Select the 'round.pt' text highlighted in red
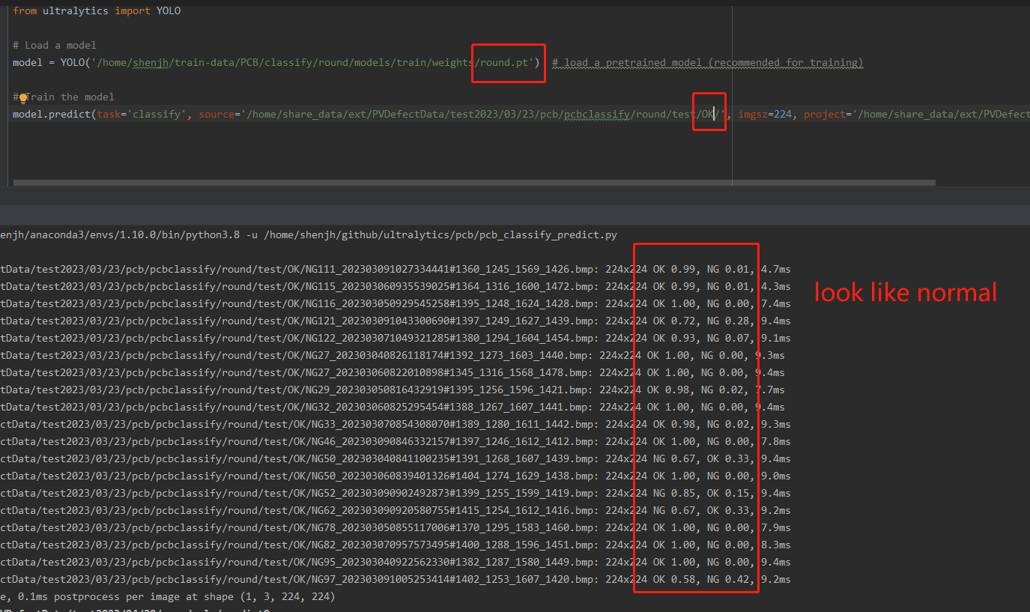The image size is (1030, 612). 508,63
